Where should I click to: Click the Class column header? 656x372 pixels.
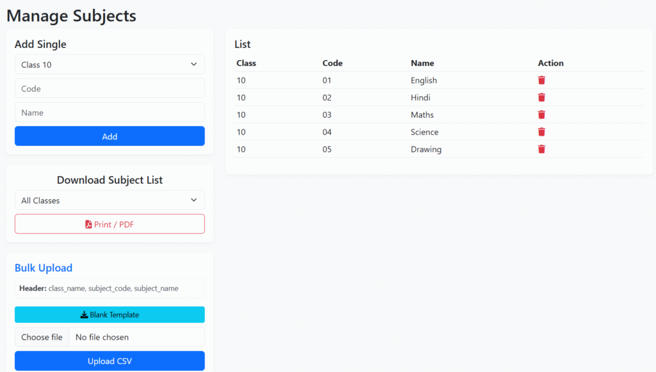pos(246,63)
